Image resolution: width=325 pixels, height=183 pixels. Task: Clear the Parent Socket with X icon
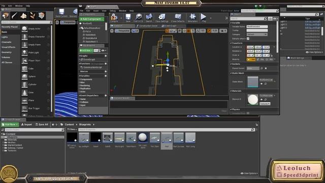266,68
